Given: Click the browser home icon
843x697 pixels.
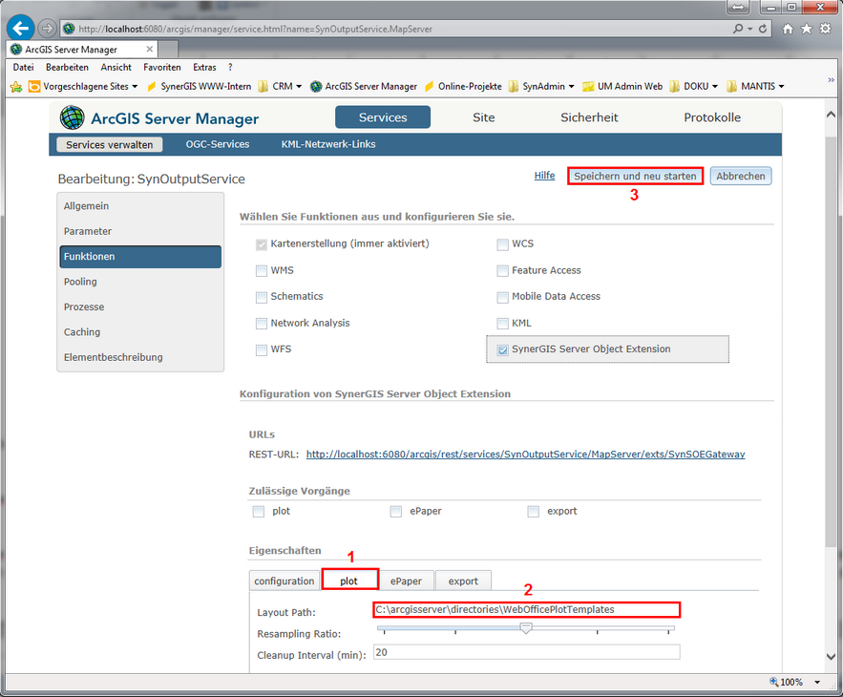Looking at the screenshot, I should point(788,29).
